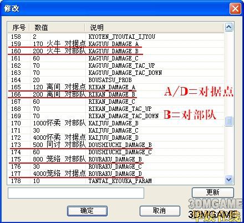Click the 数值 column header
This screenshot has height=223, width=244.
click(x=57, y=28)
